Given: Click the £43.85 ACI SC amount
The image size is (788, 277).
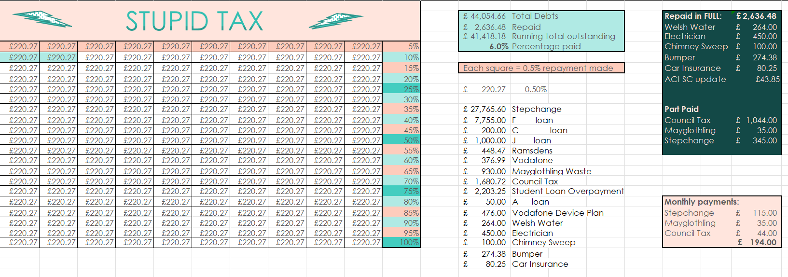Looking at the screenshot, I should pos(767,79).
